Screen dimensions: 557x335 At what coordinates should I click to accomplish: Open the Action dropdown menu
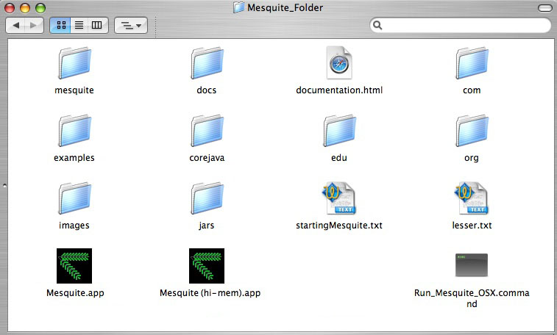coord(132,25)
